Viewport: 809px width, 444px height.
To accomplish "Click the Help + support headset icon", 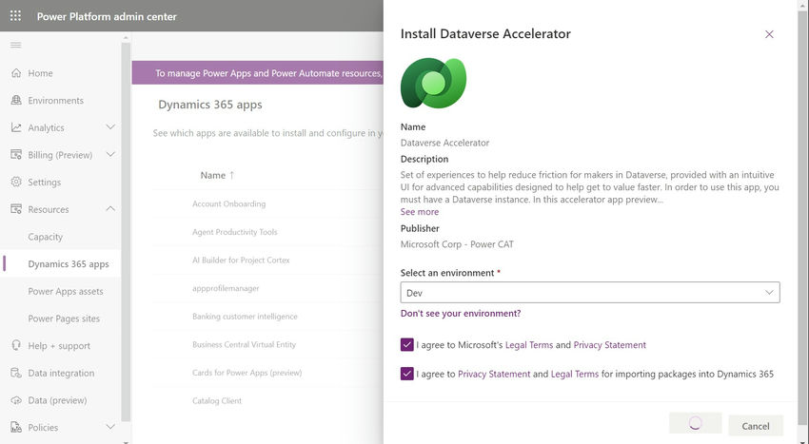I will pyautogui.click(x=16, y=345).
